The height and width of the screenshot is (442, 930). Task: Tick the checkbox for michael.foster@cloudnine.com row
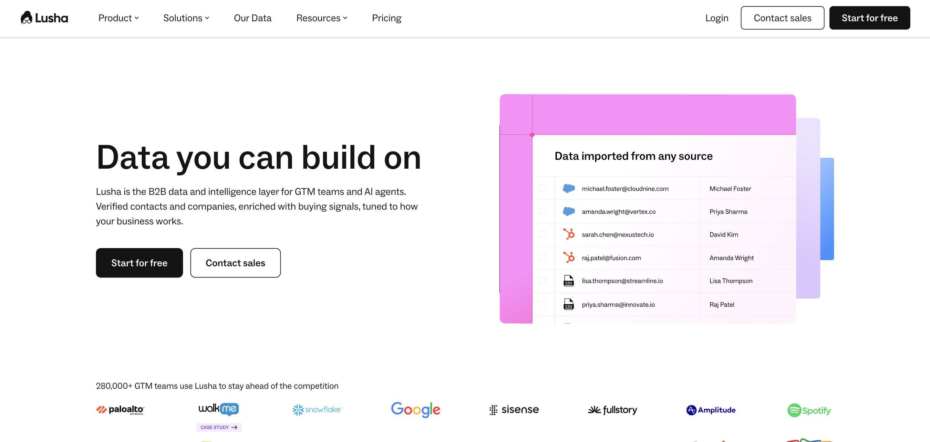click(542, 188)
